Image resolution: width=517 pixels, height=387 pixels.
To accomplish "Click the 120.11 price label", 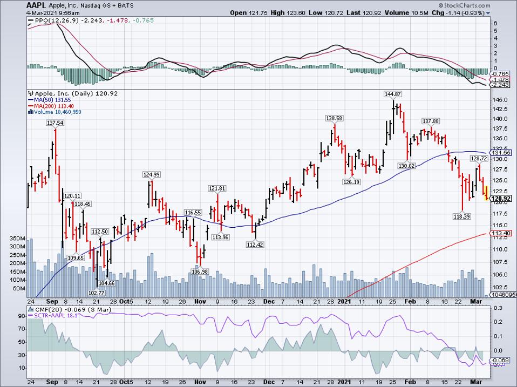I will 72,196.
